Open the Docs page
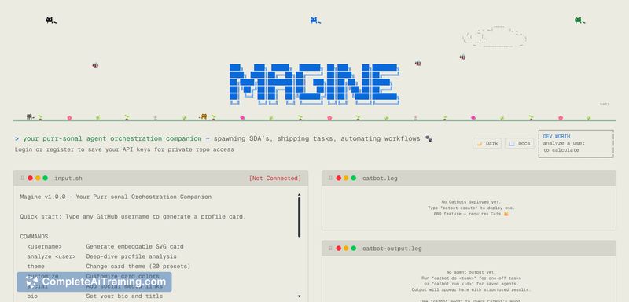 click(520, 143)
